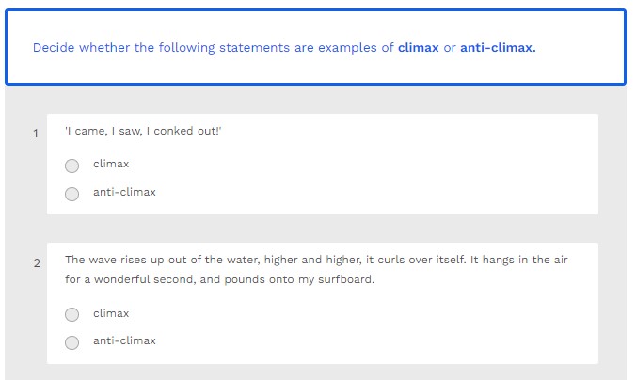Click the 'The wave rises up' statement text
The image size is (636, 380).
[316, 260]
